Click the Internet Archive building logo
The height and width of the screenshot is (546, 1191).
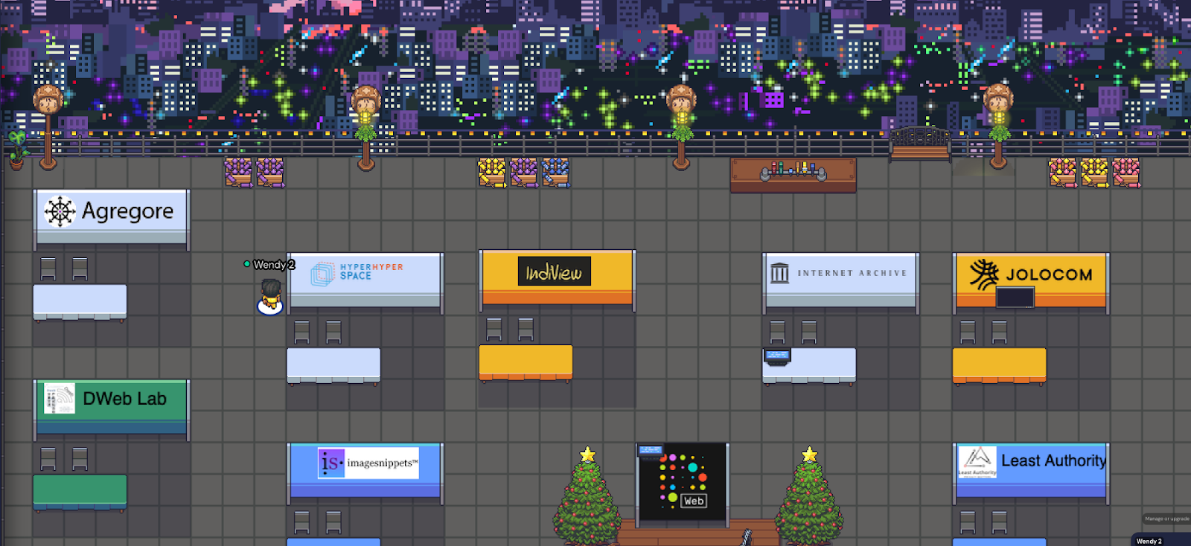(x=779, y=273)
